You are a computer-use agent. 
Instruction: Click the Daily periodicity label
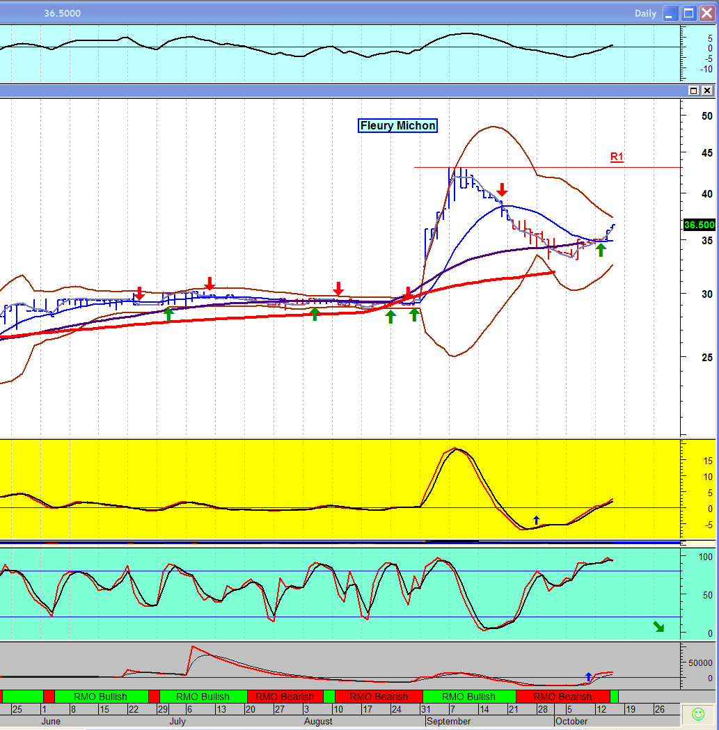645,13
